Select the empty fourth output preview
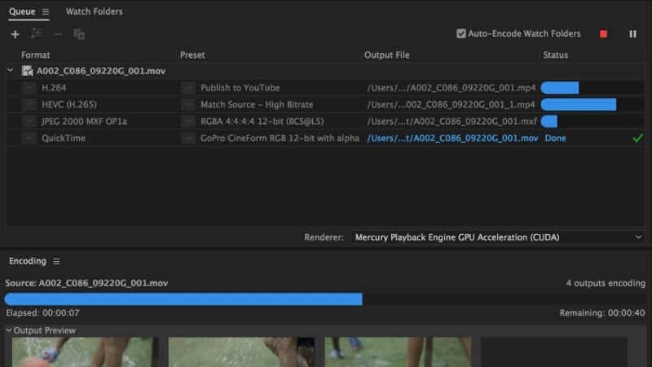Image resolution: width=652 pixels, height=367 pixels. click(554, 352)
